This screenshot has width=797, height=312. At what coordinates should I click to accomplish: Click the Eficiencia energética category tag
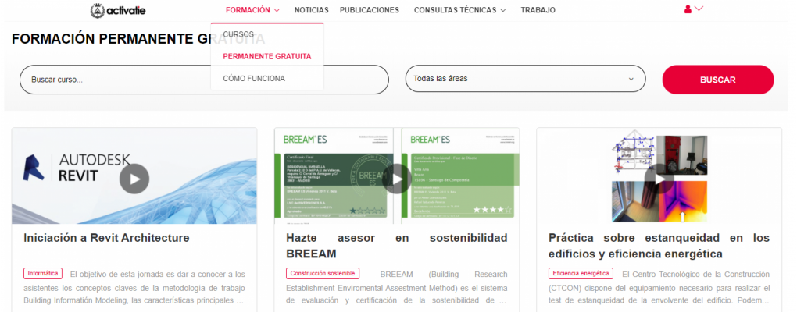tap(581, 274)
